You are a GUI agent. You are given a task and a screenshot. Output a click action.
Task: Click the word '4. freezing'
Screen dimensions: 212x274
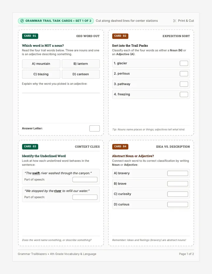pos(122,94)
